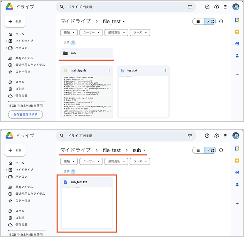This screenshot has width=244, height=237.
Task: Open Contacts side panel in top window
Action: (x=237, y=55)
